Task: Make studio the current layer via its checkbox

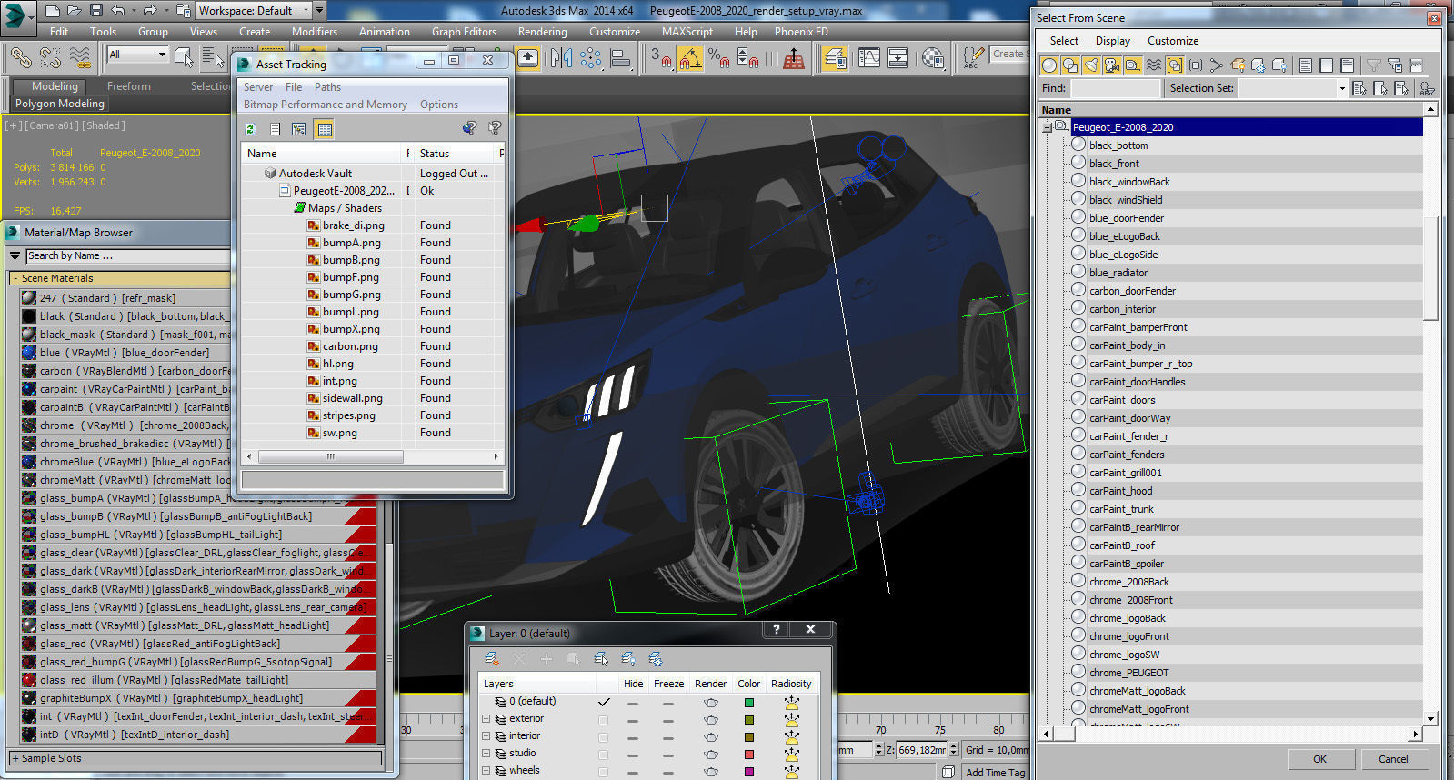Action: (x=603, y=754)
